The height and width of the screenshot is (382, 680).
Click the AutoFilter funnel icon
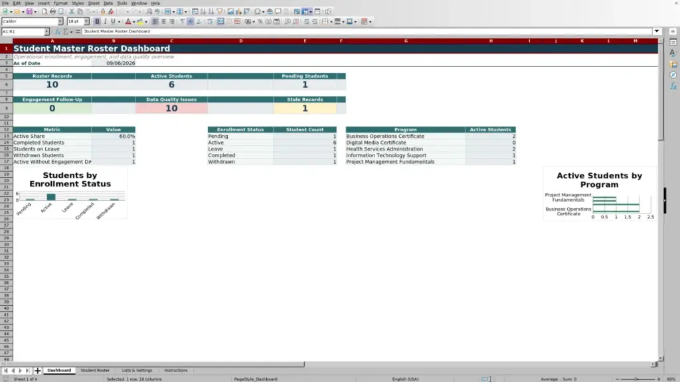220,11
